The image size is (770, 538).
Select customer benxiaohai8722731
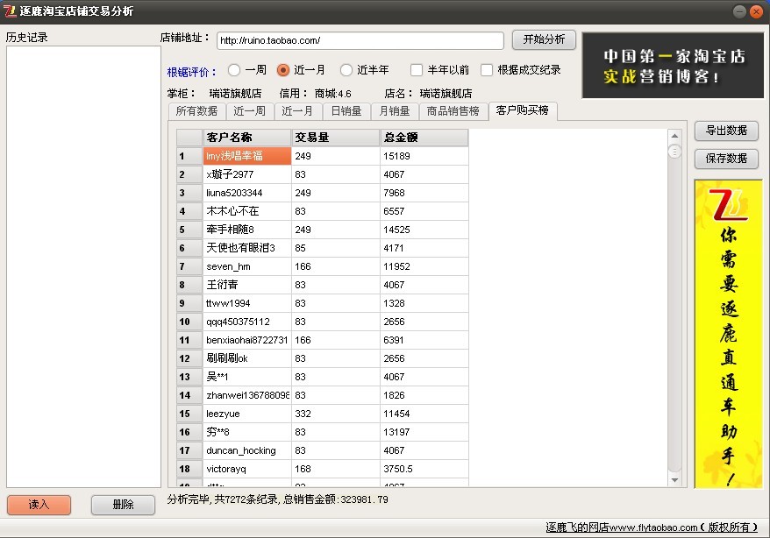[247, 340]
